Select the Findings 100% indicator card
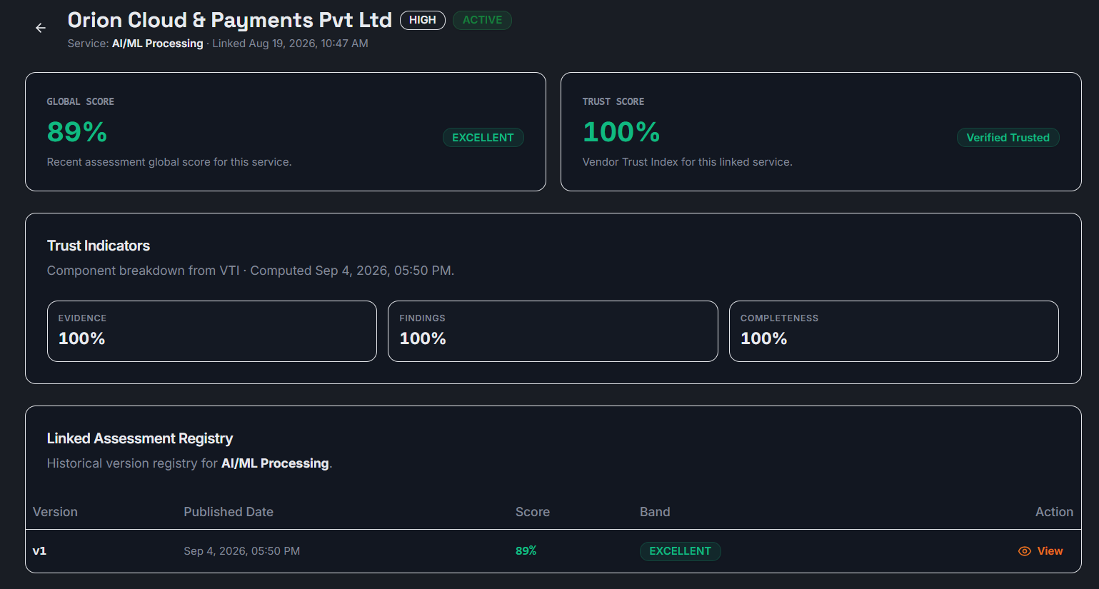Image resolution: width=1099 pixels, height=589 pixels. [x=553, y=331]
